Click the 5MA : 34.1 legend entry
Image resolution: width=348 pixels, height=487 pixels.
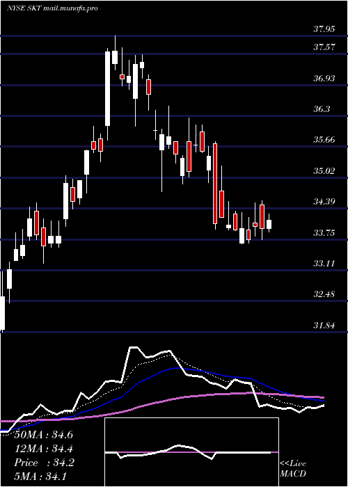coord(40,476)
